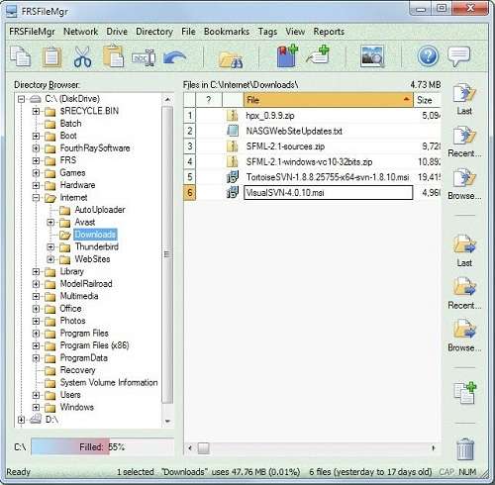Open the folder search binoculars icon

[231, 58]
